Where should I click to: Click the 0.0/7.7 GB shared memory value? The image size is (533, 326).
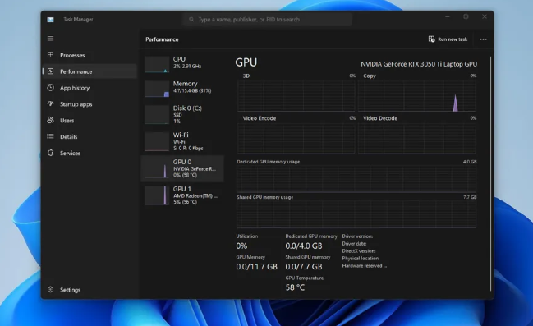tap(304, 267)
